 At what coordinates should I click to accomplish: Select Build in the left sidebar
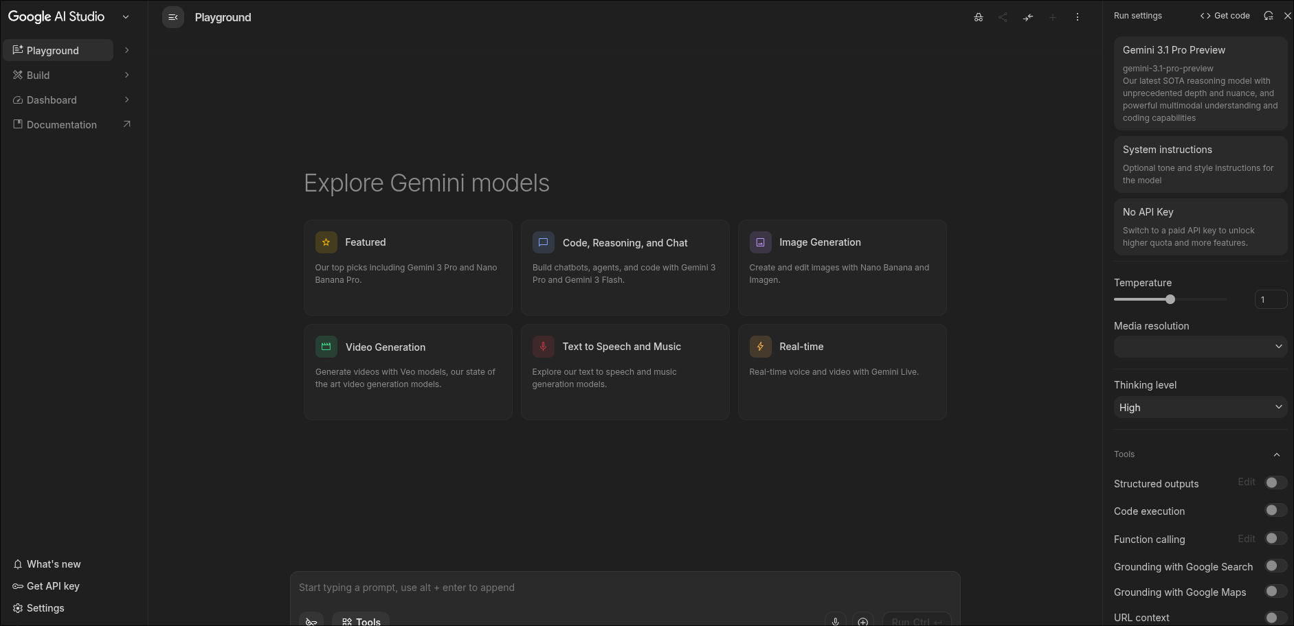[38, 76]
